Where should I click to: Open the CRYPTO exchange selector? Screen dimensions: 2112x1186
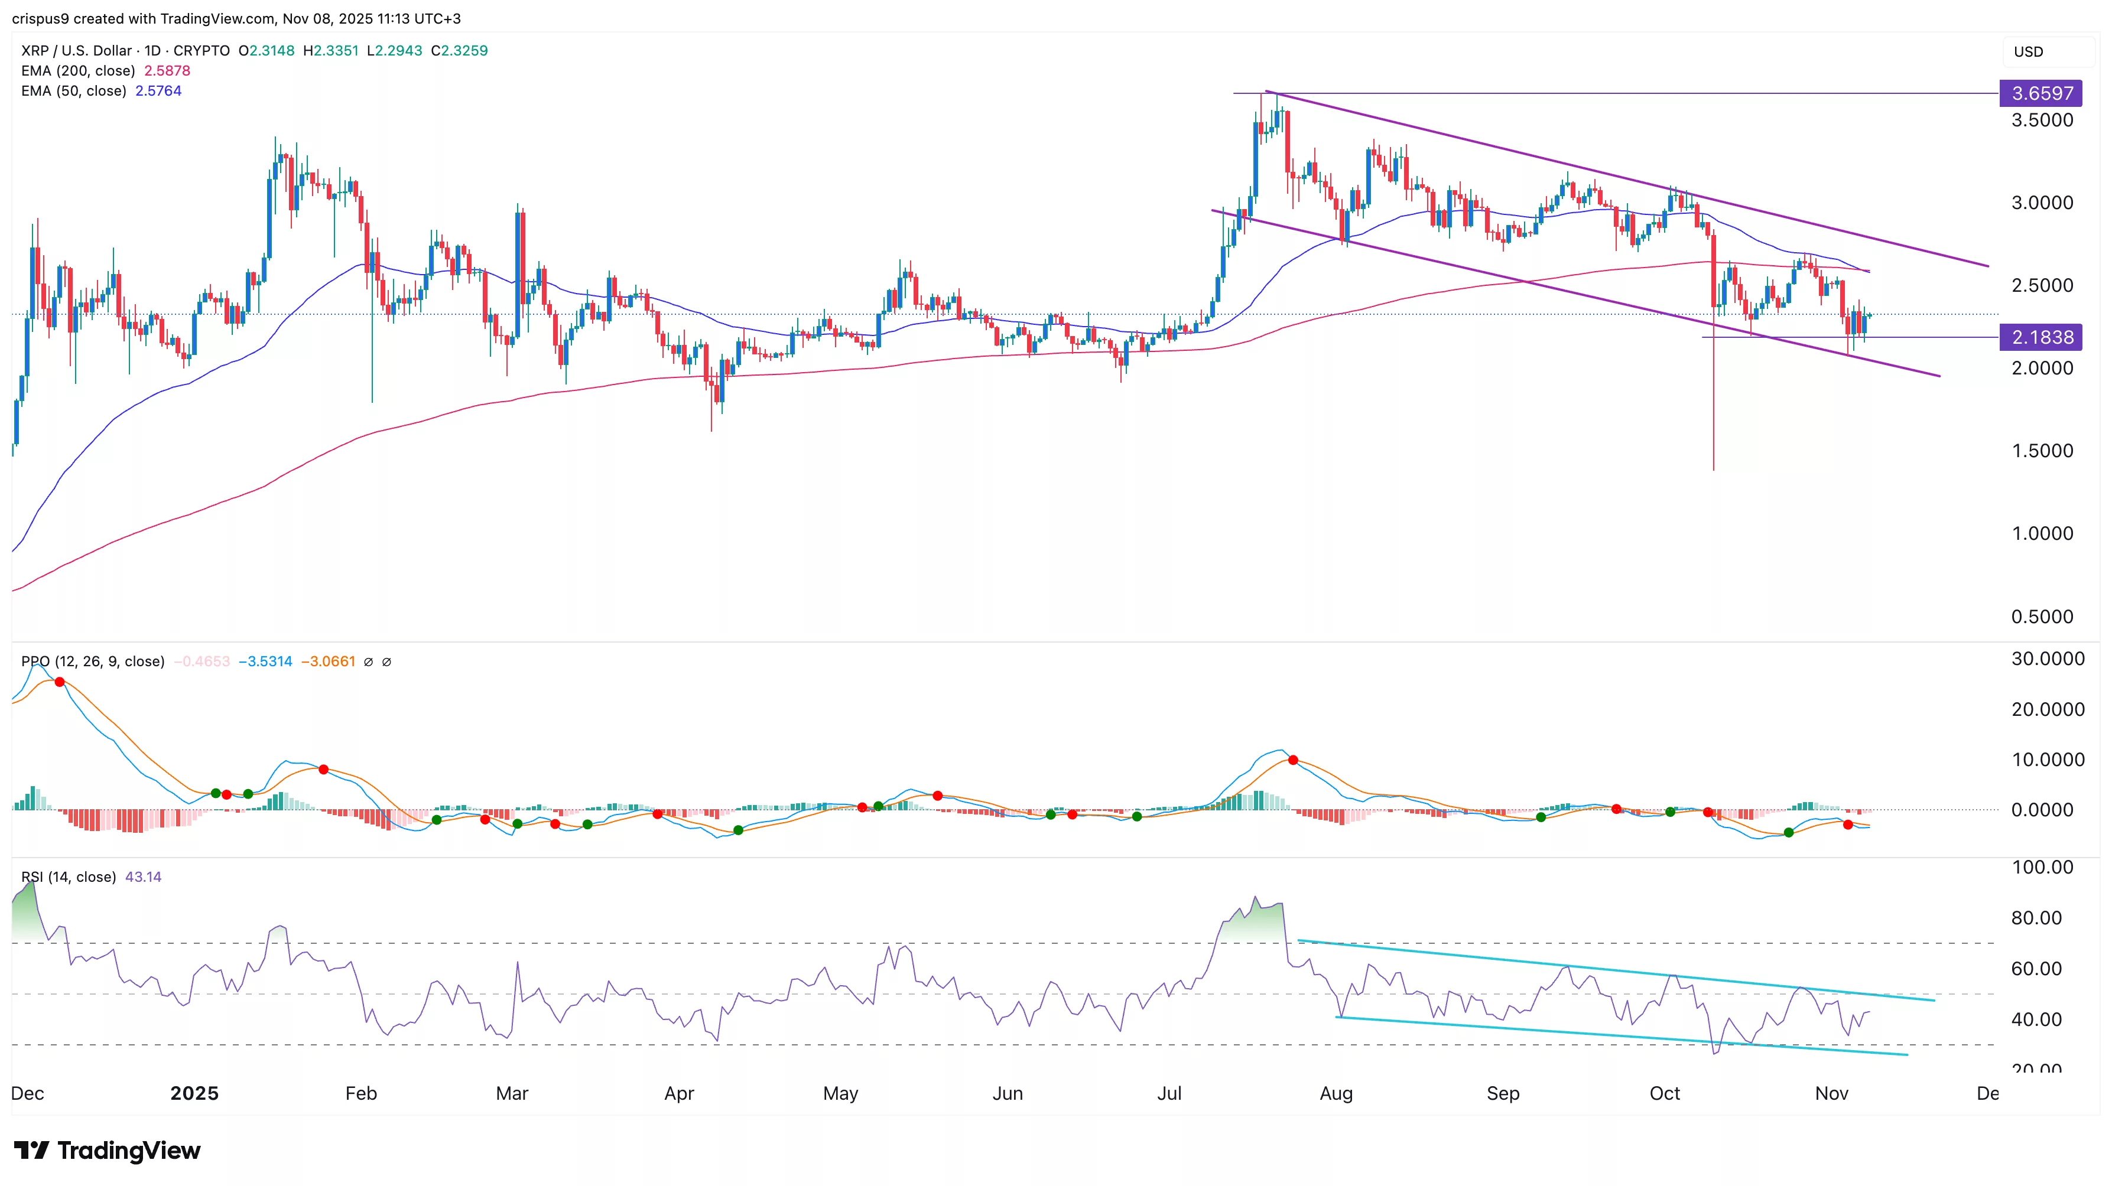click(202, 50)
